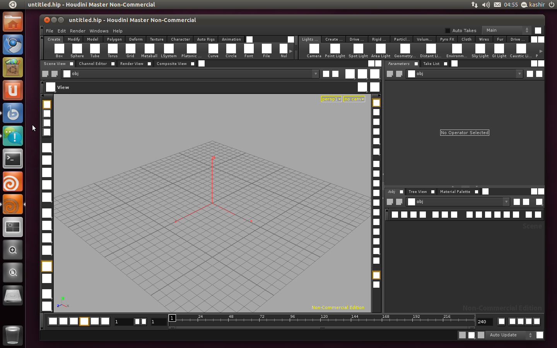
Task: Switch to the Polygon shelf tab
Action: coord(114,39)
